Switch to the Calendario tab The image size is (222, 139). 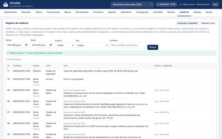126,12
